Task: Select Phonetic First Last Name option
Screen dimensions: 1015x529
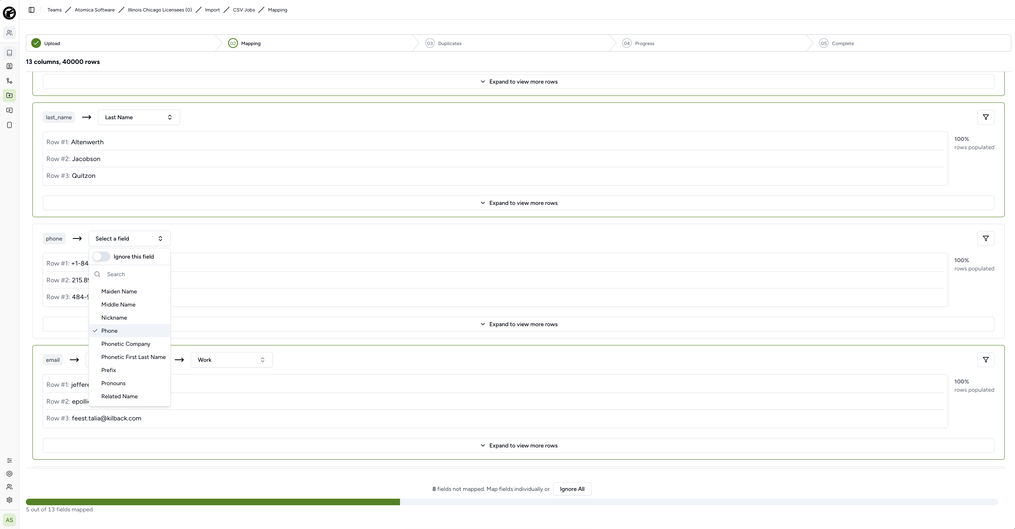Action: click(129, 357)
